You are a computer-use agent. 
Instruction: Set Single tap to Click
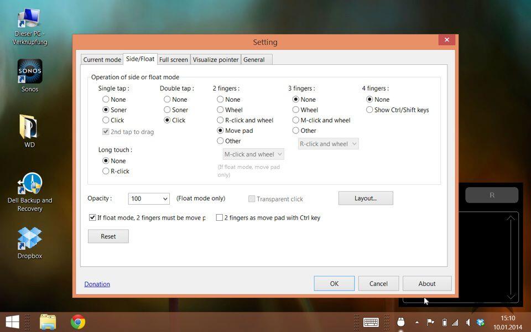pos(113,120)
